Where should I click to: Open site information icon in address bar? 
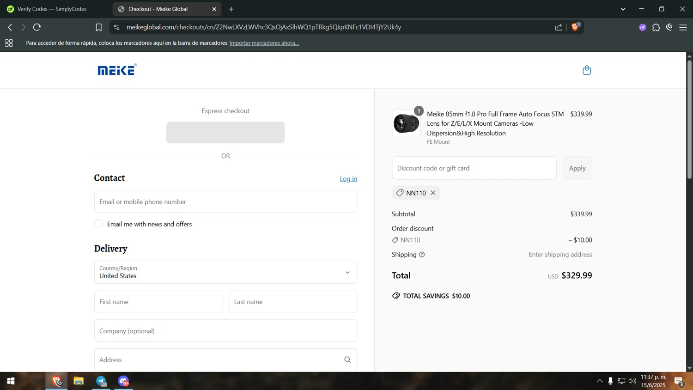point(116,27)
